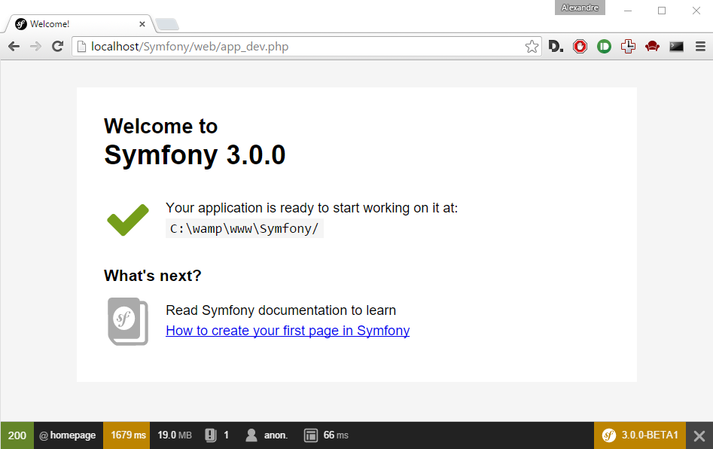Click the 200 status code in toolbar
Image resolution: width=713 pixels, height=449 pixels.
tap(17, 435)
